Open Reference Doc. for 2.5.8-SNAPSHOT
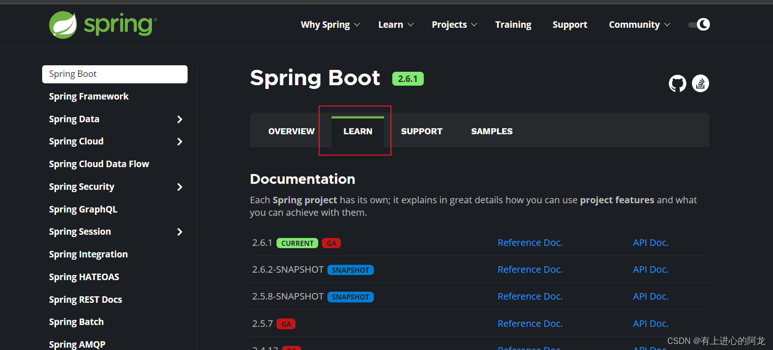This screenshot has height=350, width=773. pyautogui.click(x=530, y=296)
